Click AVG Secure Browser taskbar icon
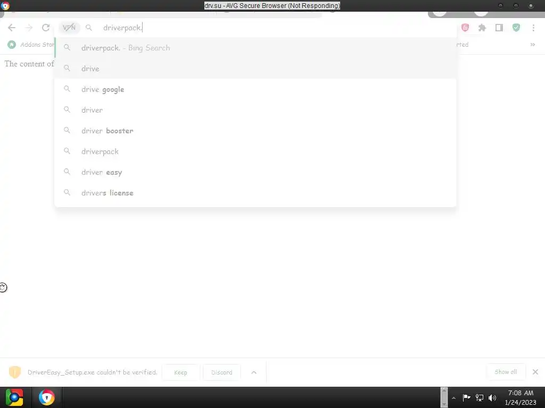The width and height of the screenshot is (545, 408). (x=47, y=397)
